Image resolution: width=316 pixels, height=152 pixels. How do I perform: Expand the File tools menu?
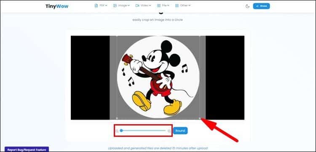[163, 5]
